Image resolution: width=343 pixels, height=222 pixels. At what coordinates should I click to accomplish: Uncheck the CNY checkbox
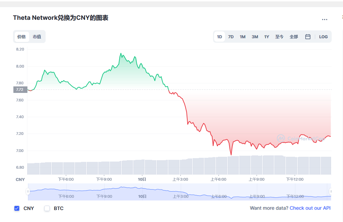[17, 208]
